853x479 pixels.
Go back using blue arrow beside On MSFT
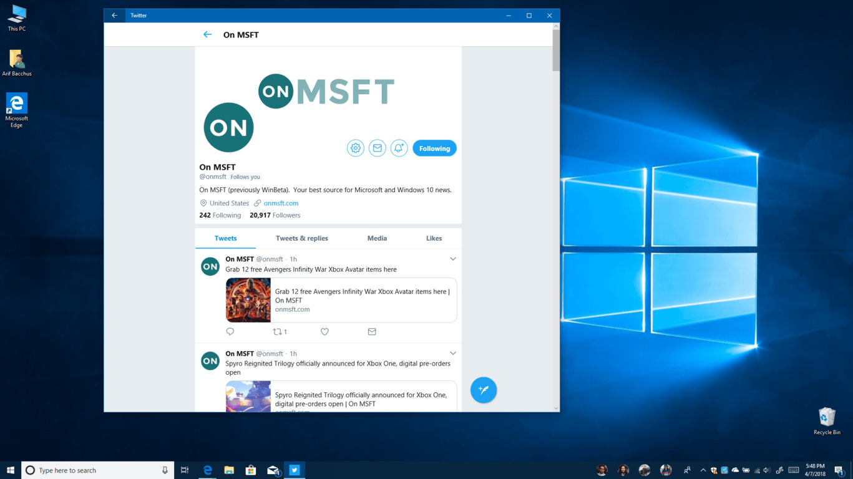click(x=208, y=34)
